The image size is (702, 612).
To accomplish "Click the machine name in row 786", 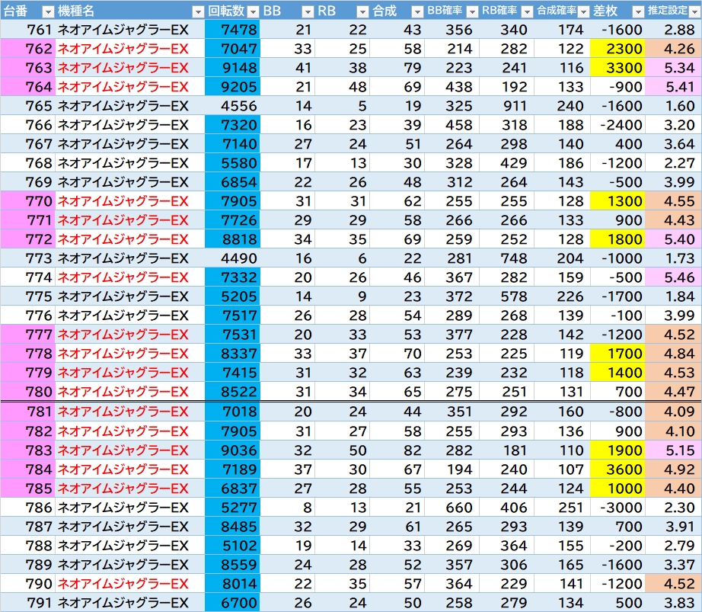I will [x=123, y=507].
